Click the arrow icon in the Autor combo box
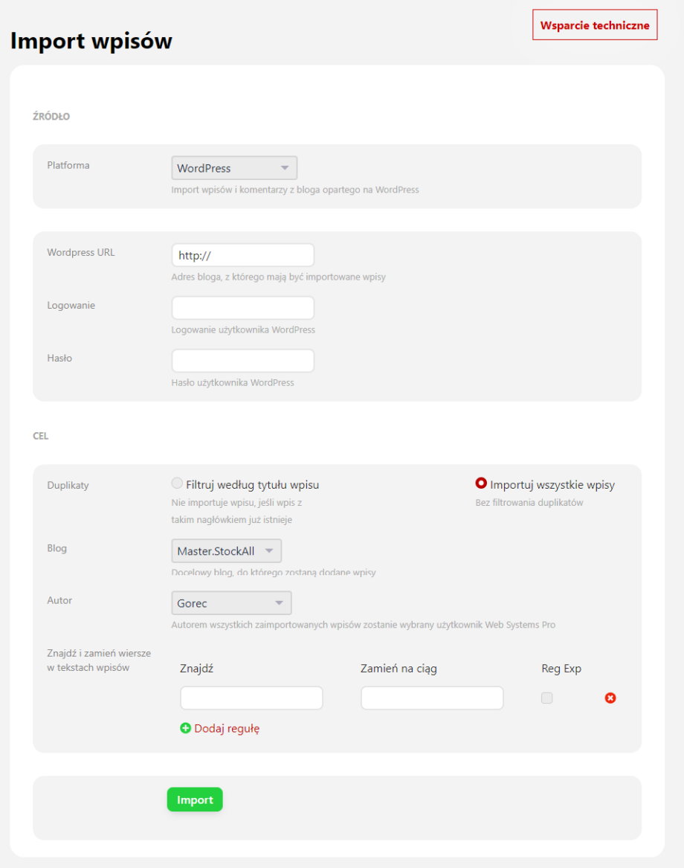Image resolution: width=684 pixels, height=868 pixels. [x=280, y=603]
